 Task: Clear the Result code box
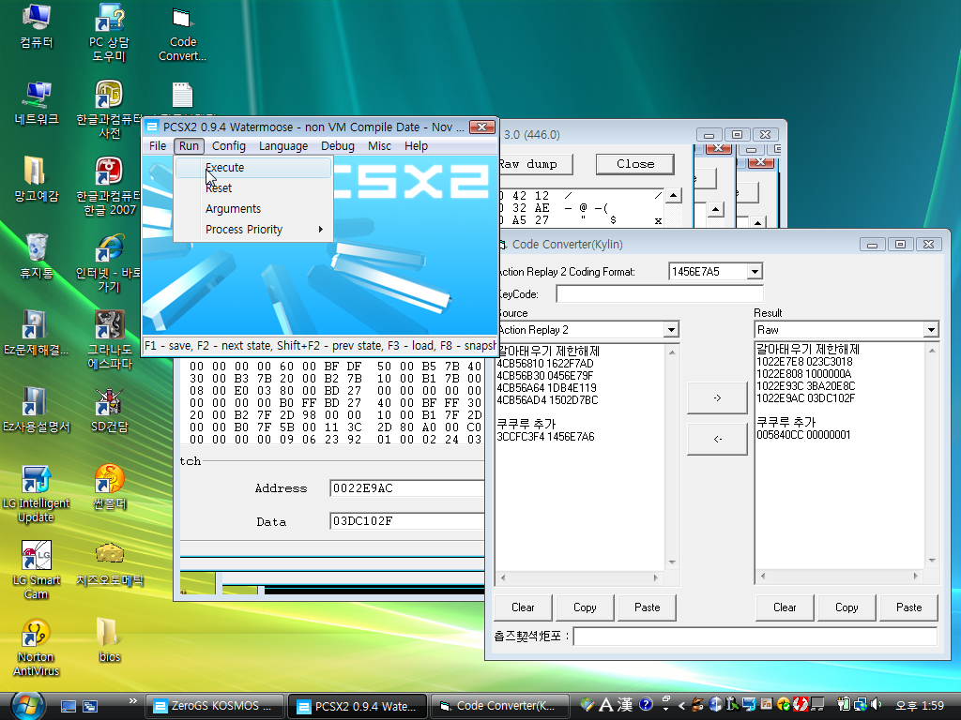[785, 607]
